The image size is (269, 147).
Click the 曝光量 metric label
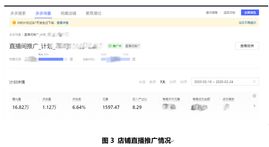tap(17, 99)
